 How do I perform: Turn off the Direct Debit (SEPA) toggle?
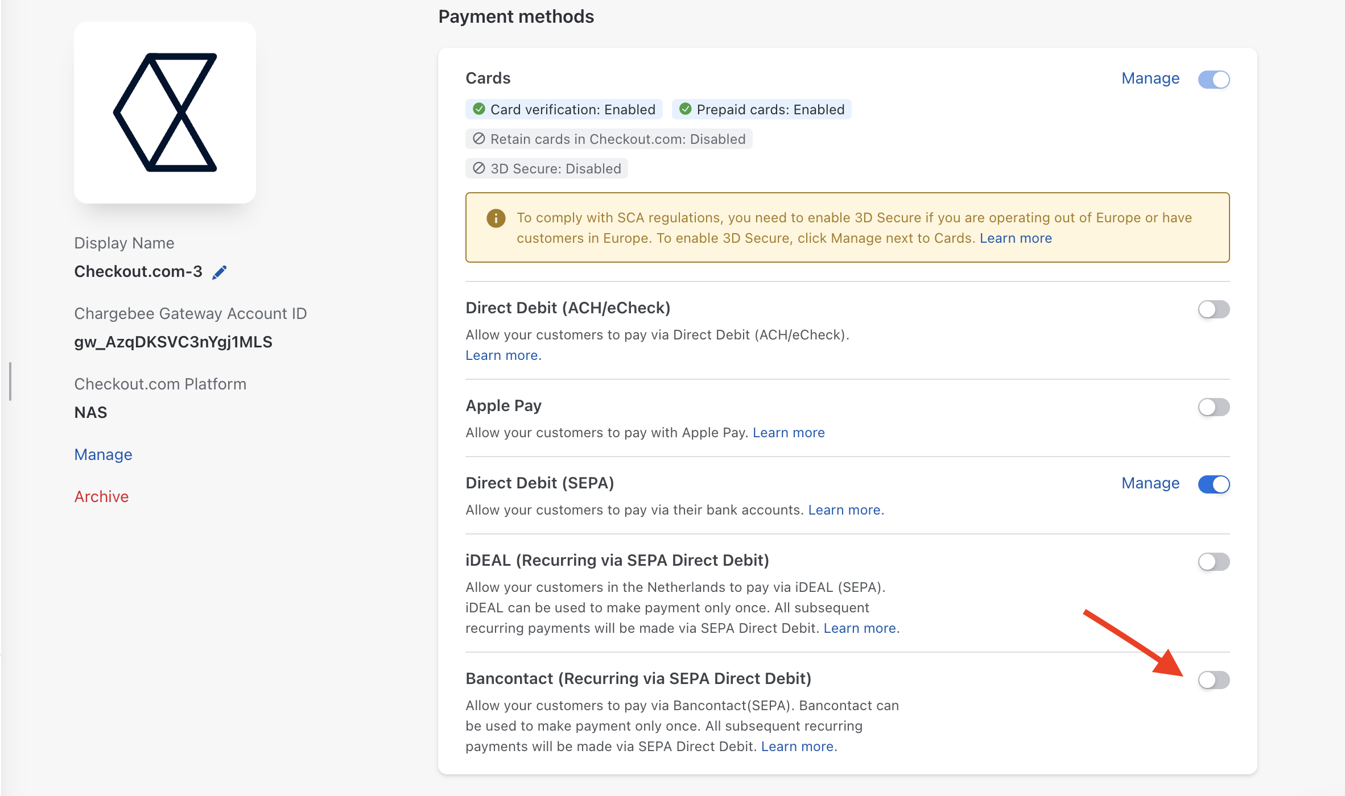1214,484
